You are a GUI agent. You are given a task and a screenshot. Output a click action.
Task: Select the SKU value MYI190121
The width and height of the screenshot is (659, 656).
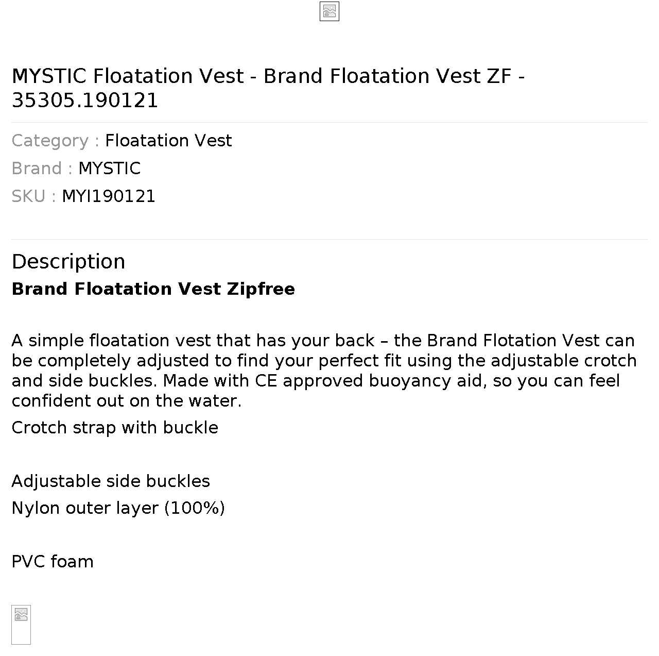click(x=109, y=196)
